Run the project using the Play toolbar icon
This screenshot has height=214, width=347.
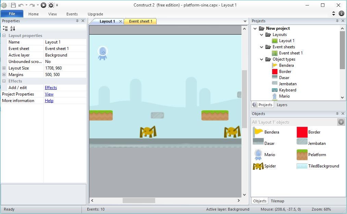click(44, 5)
